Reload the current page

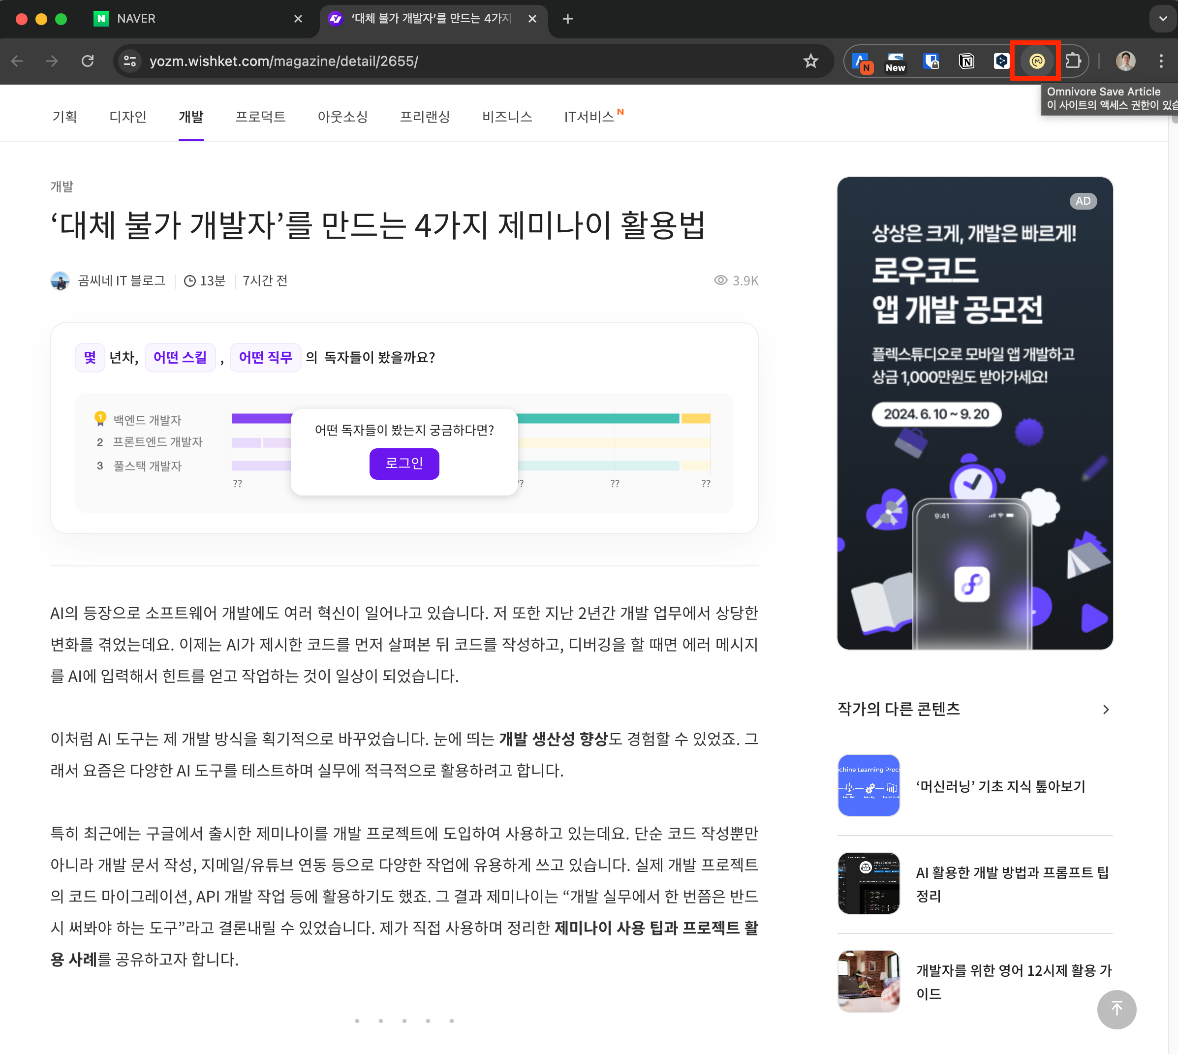point(88,61)
